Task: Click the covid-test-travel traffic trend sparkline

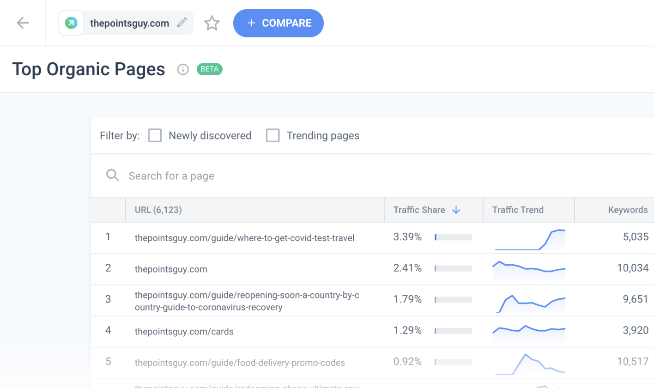Action: [x=529, y=239]
